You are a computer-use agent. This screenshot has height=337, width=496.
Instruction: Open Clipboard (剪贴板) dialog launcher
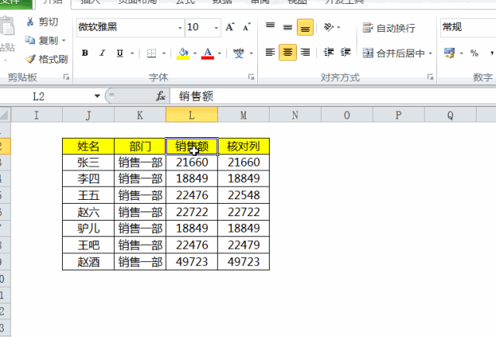[x=66, y=77]
